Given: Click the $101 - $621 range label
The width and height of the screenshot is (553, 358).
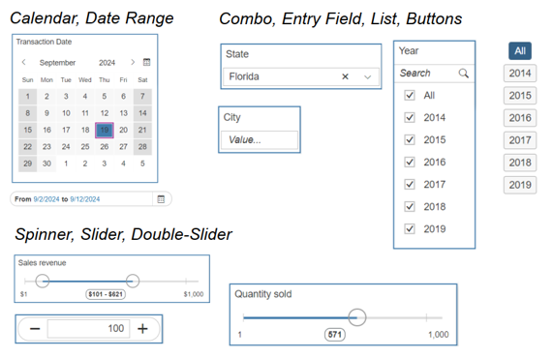Looking at the screenshot, I should pos(106,294).
